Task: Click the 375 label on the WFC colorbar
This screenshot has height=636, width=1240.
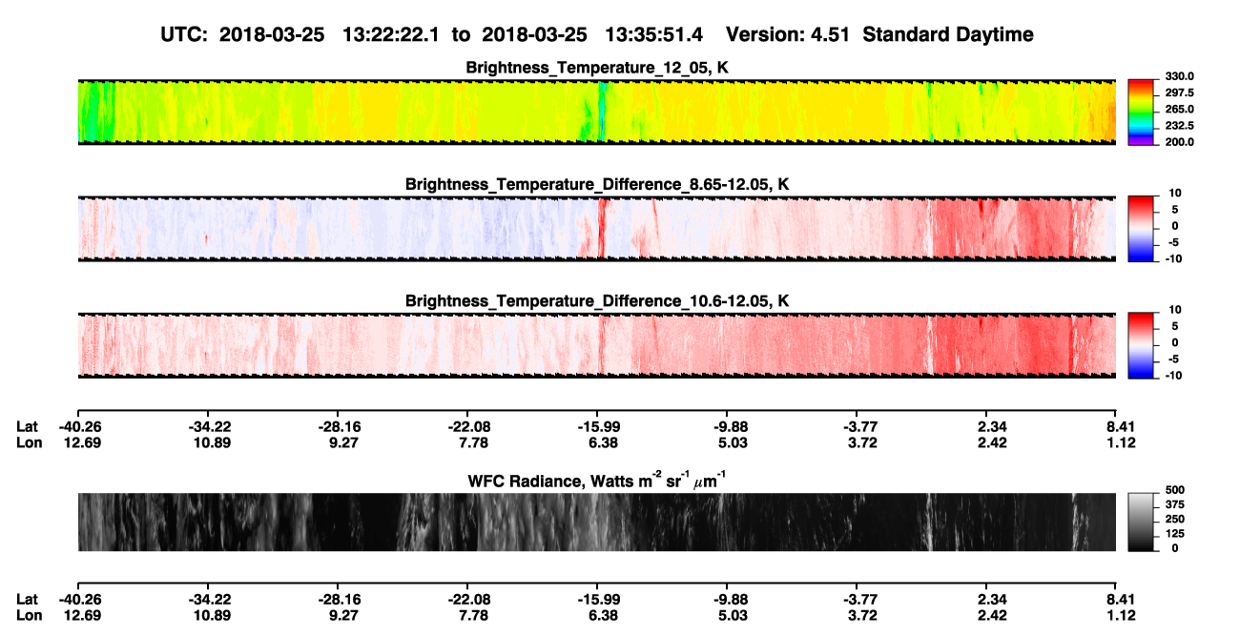Action: [1174, 506]
